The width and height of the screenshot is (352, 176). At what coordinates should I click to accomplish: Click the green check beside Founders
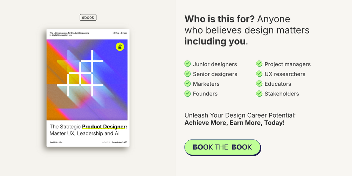188,93
